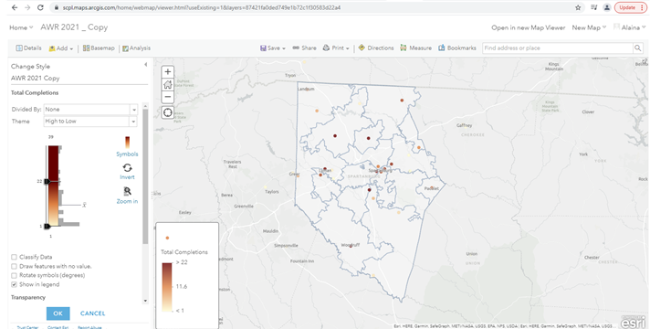Click the Save floppy disk icon
This screenshot has height=329, width=650.
point(263,48)
